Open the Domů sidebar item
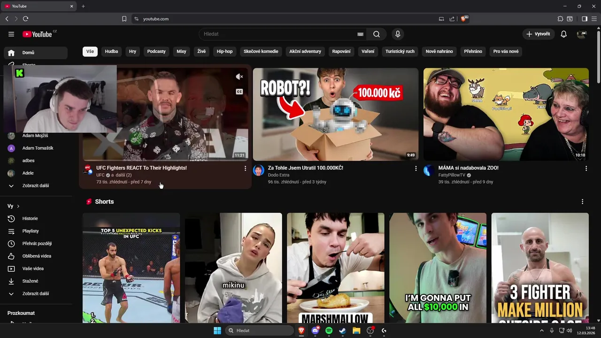 [x=36, y=53]
